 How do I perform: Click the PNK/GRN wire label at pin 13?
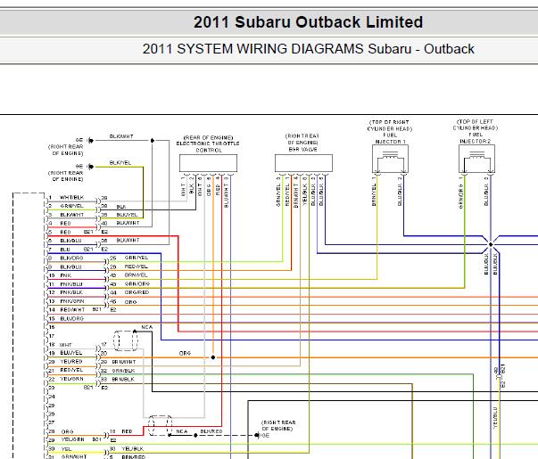tap(72, 301)
